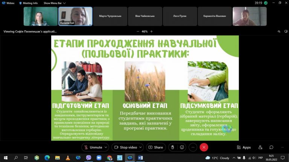Share content with Share button

(x=156, y=147)
